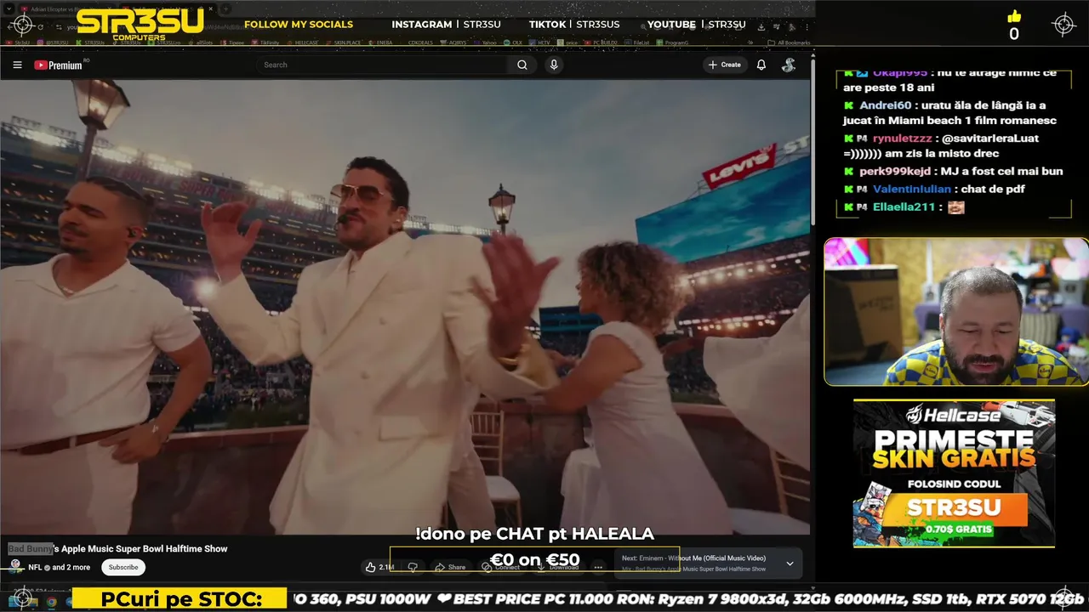Go to YouTube Premium home logo
Viewport: 1089px width, 612px height.
59,65
